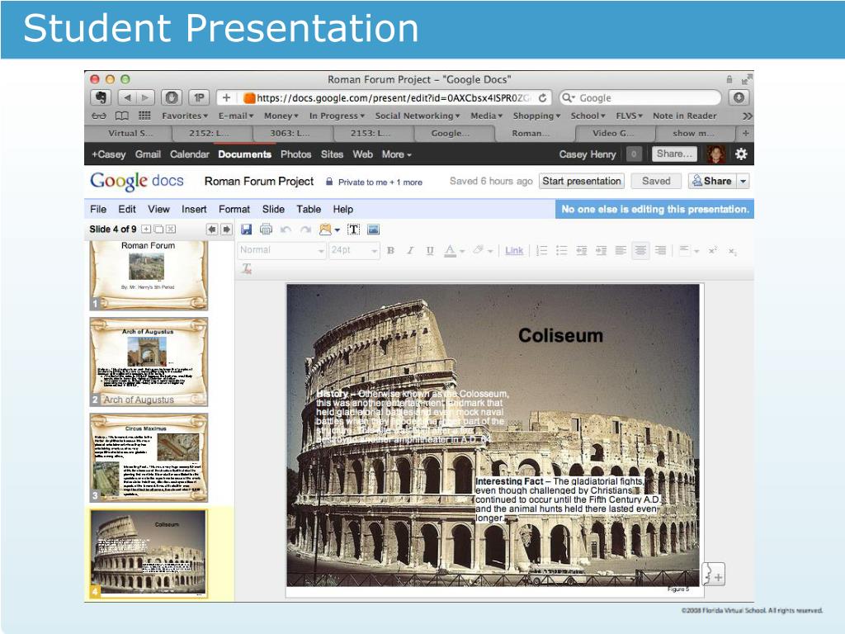Click the Evernote elephant toolbar icon
This screenshot has width=845, height=634.
click(x=100, y=97)
